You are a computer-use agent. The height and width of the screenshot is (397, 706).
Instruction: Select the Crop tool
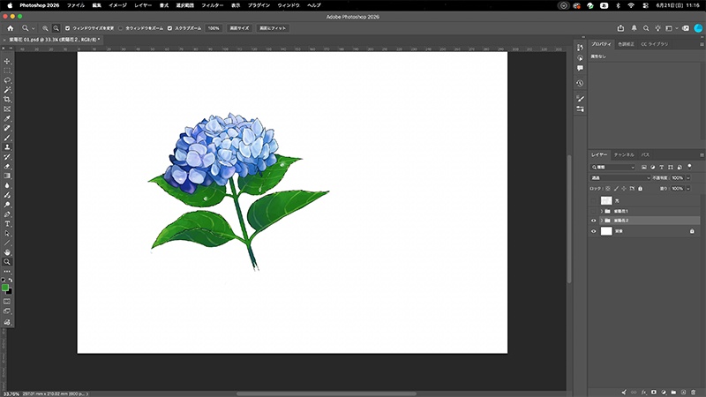tap(7, 100)
